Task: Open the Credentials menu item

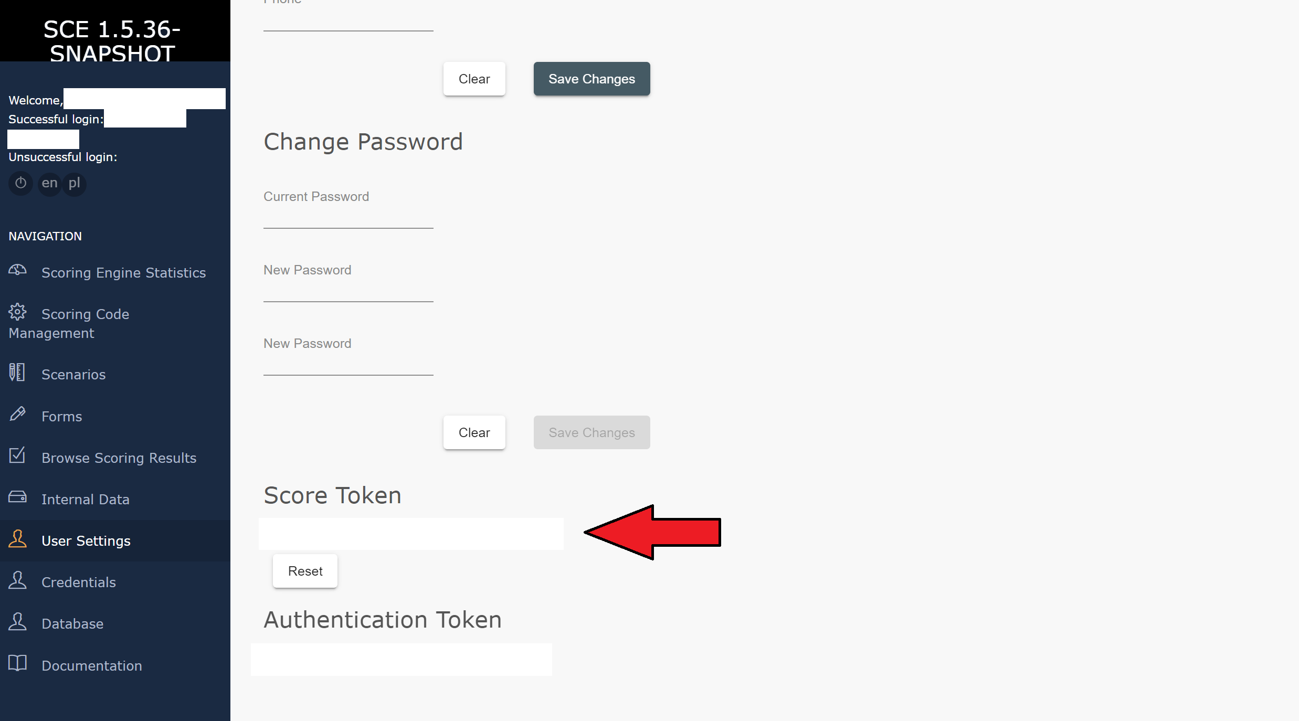Action: [x=78, y=582]
